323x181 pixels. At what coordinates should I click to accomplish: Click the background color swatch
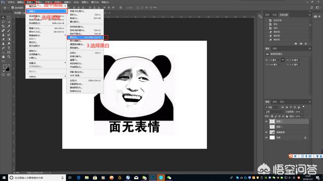tap(8, 70)
